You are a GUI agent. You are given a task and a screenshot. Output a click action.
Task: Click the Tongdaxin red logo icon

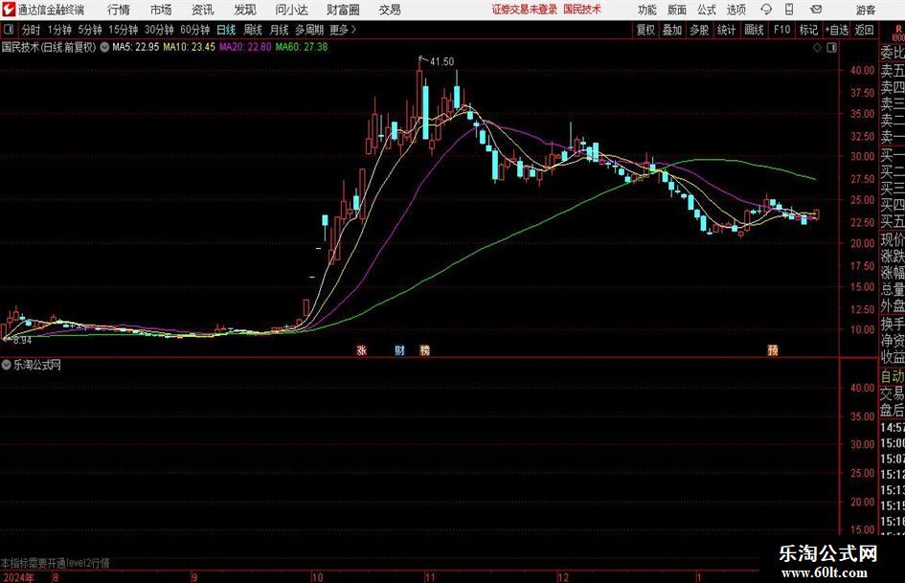coord(9,10)
